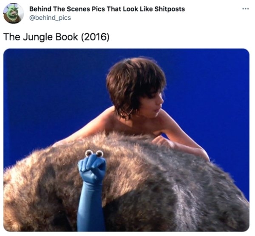The image size is (255, 236).
Task: Open the Behind The Scenes Pics profile name
Action: pyautogui.click(x=107, y=9)
